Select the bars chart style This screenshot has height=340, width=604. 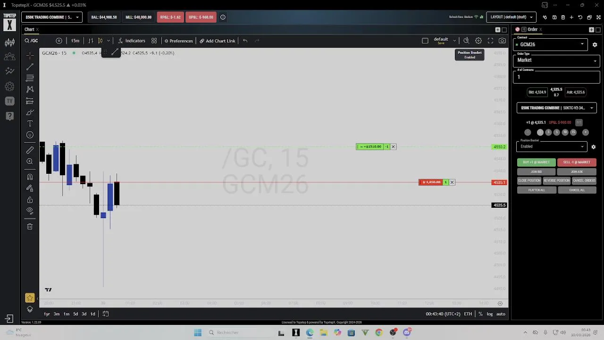point(91,41)
